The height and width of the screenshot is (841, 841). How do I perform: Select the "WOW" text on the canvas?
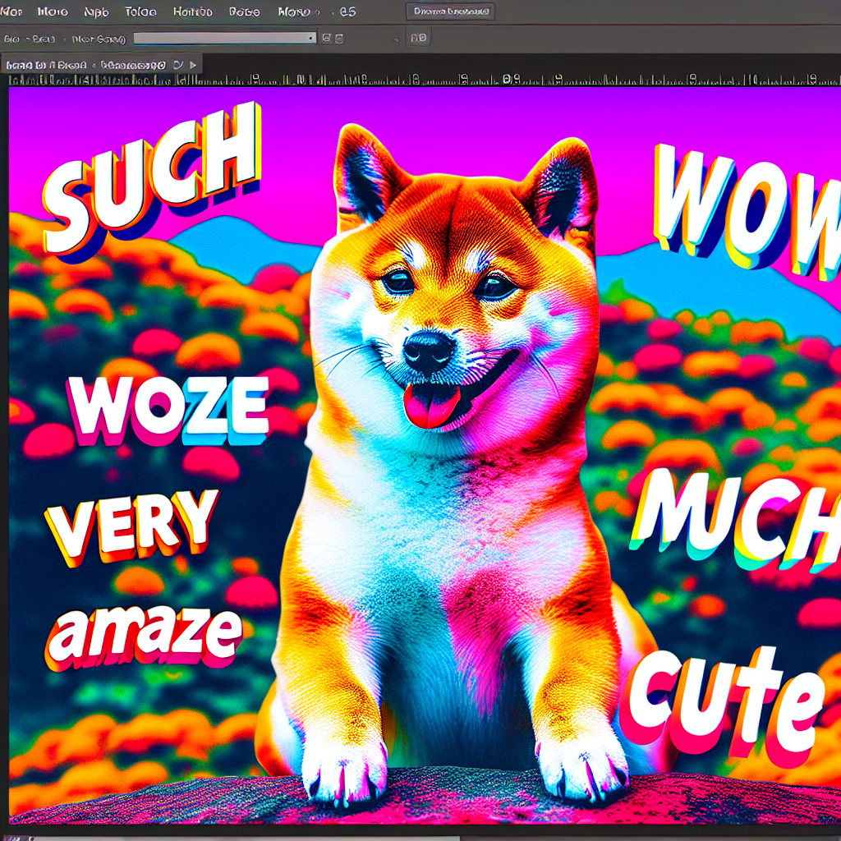(x=747, y=214)
